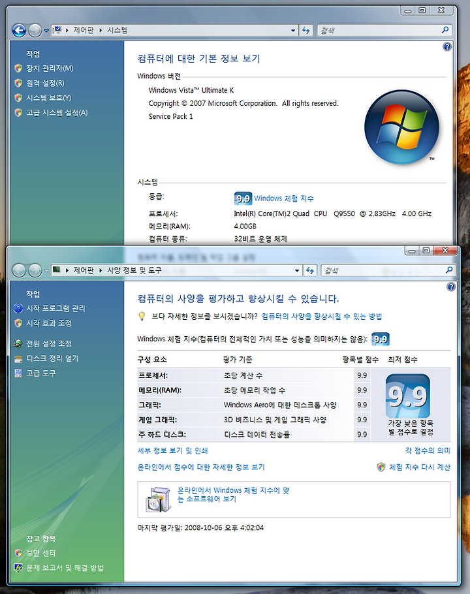Click 평가 기준 column header
Image resolution: width=470 pixels, height=594 pixels.
(x=238, y=360)
